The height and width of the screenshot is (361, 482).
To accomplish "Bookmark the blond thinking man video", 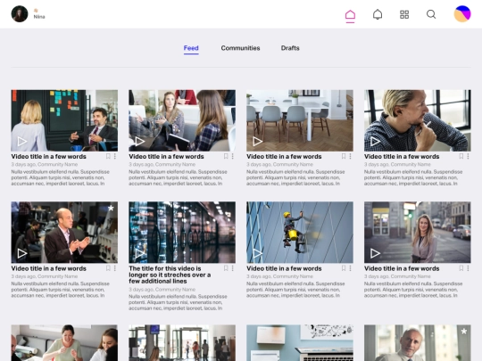I will (x=461, y=156).
